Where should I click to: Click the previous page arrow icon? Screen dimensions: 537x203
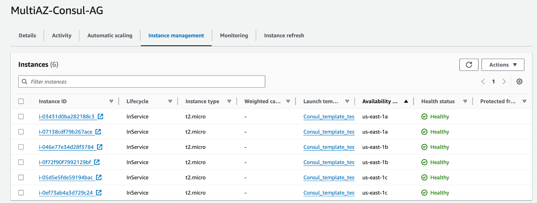pos(483,81)
